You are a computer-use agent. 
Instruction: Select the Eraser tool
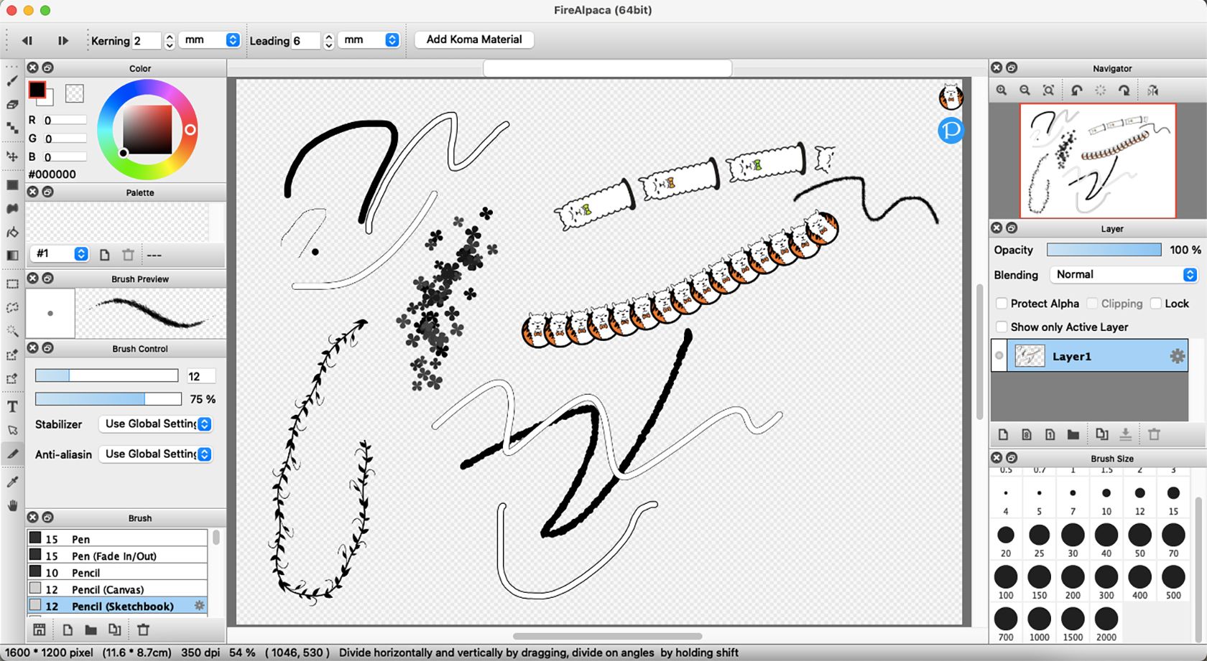click(x=12, y=105)
